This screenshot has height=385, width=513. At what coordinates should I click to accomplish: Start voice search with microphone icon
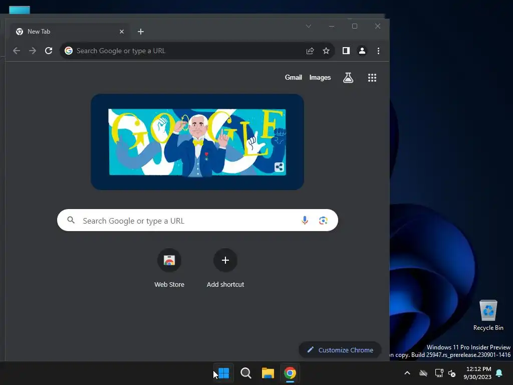(305, 221)
